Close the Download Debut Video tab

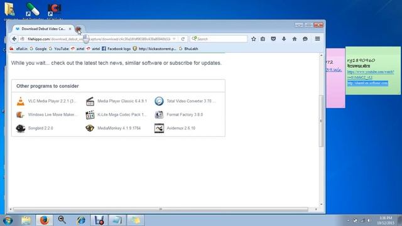click(x=70, y=29)
